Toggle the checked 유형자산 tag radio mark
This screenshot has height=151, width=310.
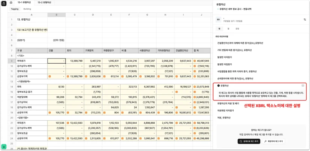pos(219,85)
